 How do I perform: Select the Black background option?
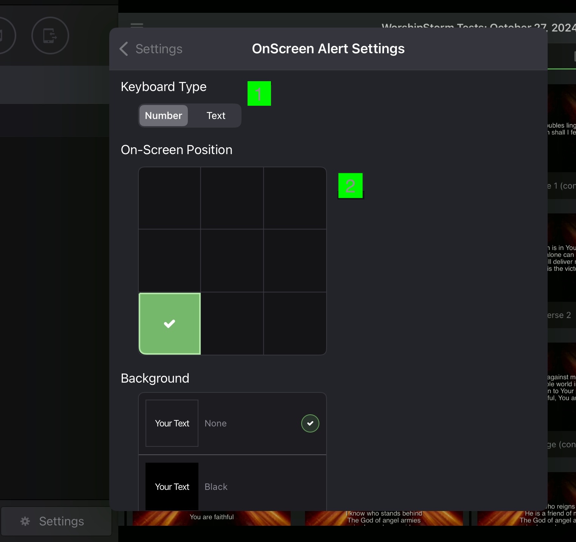pyautogui.click(x=232, y=483)
